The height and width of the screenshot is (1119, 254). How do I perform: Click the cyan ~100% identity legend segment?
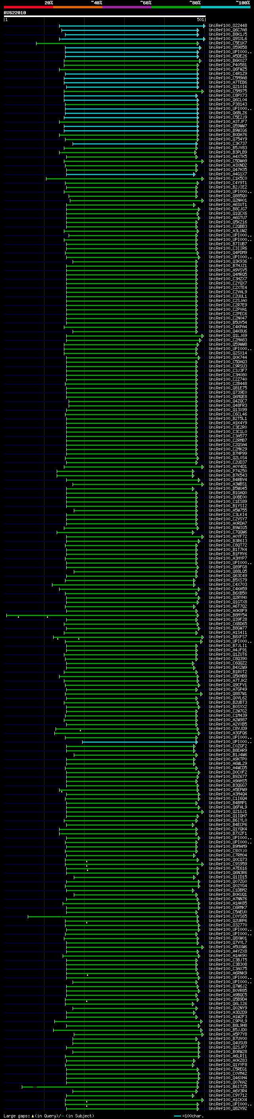[225, 7]
